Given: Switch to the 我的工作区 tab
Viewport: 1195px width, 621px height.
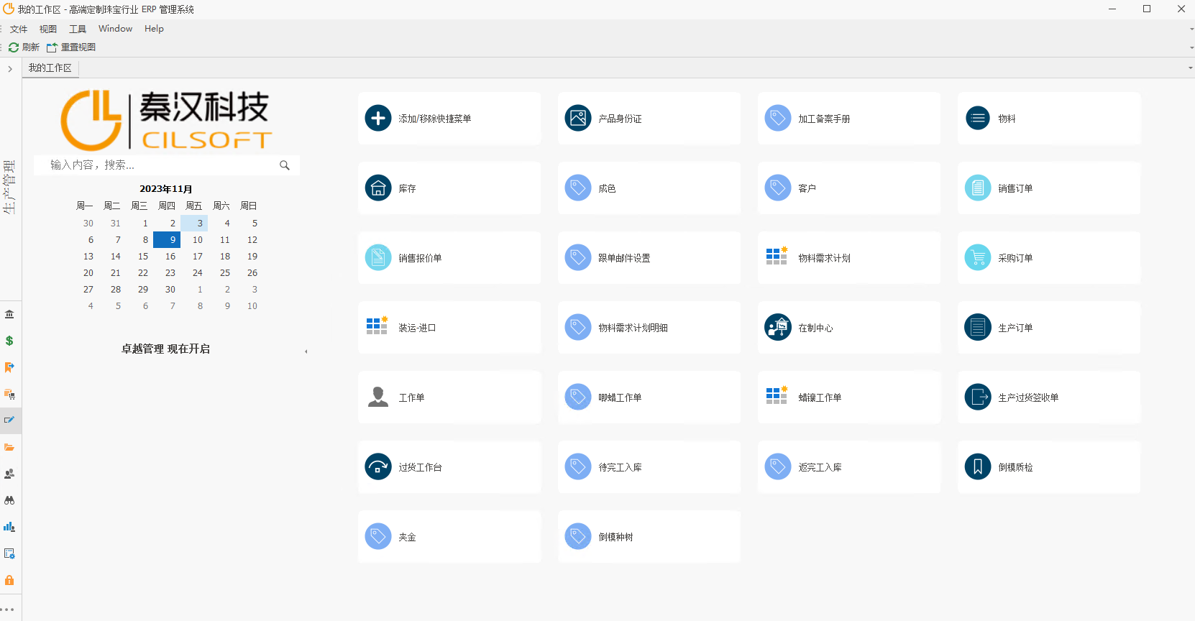Looking at the screenshot, I should pos(50,68).
